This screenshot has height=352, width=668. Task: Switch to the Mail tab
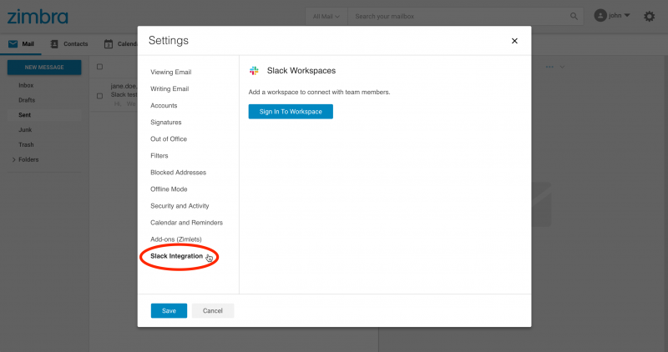pos(21,44)
